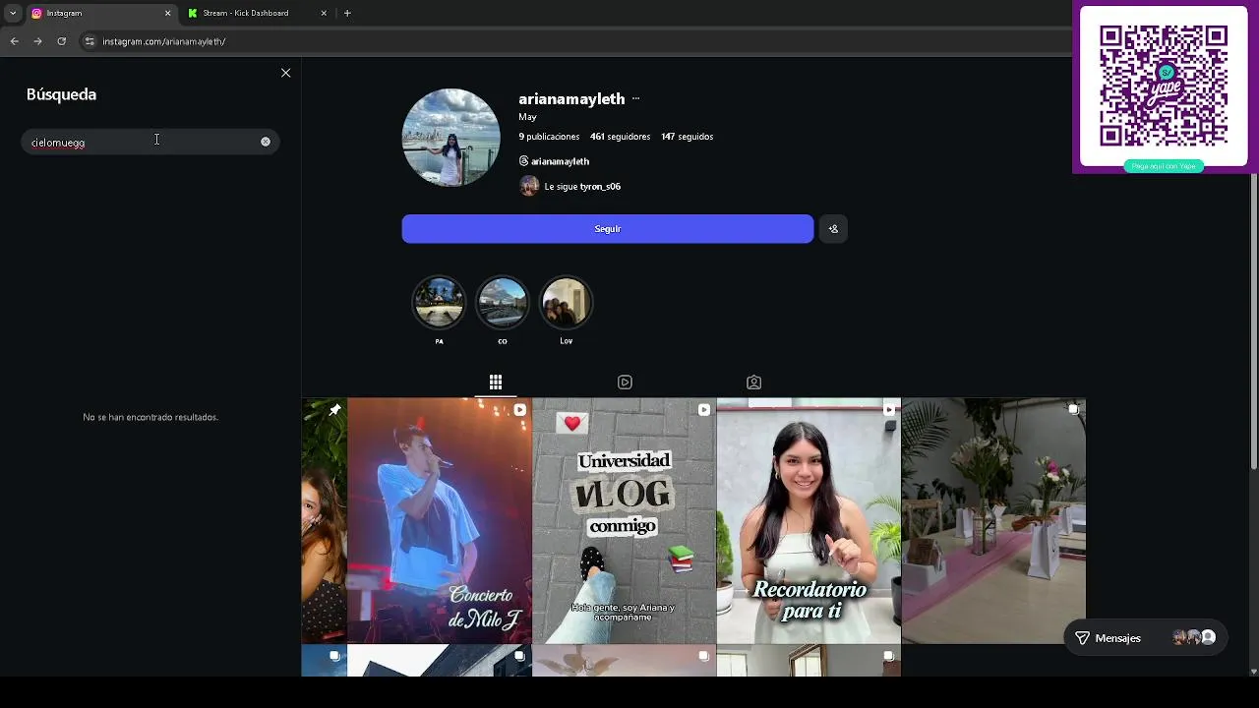Switch to the tagged photos tab
The image size is (1259, 708).
click(753, 382)
